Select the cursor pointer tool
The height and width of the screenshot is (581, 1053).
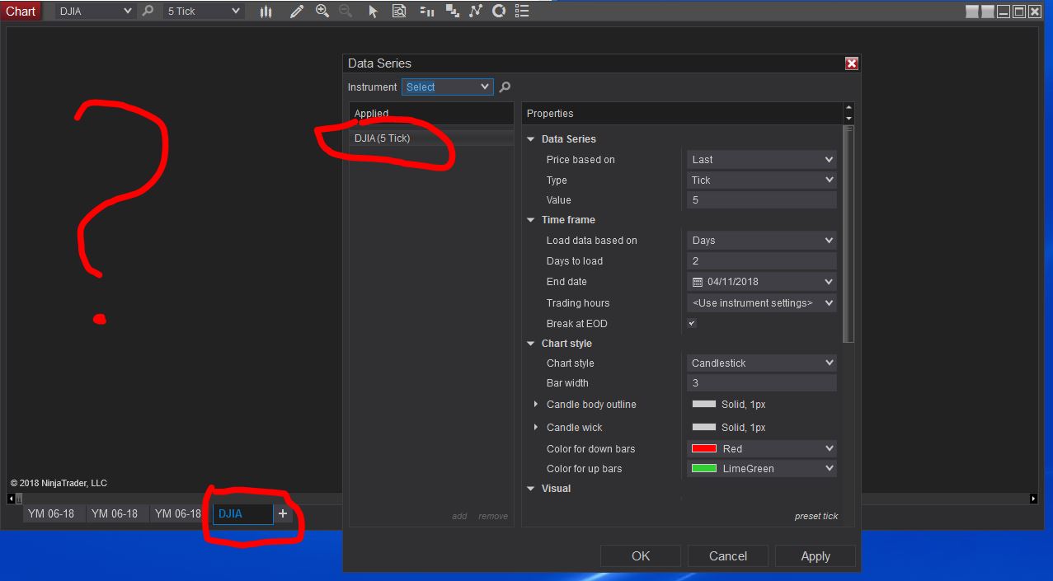click(373, 11)
